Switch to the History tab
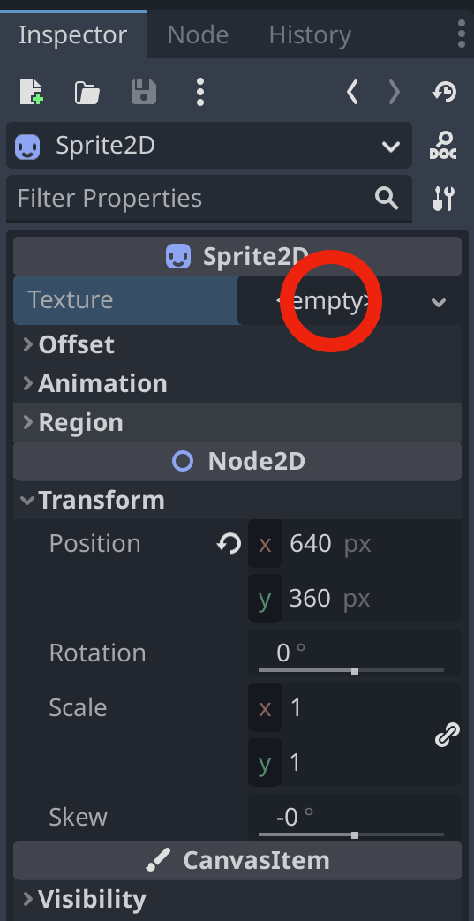The width and height of the screenshot is (474, 921). tap(310, 35)
